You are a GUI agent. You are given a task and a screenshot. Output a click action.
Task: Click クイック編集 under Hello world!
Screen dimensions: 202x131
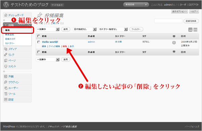pyautogui.click(x=54, y=46)
